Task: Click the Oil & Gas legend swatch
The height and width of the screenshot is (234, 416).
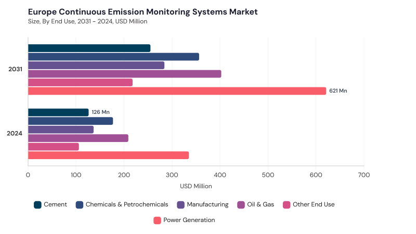Action: [241, 205]
